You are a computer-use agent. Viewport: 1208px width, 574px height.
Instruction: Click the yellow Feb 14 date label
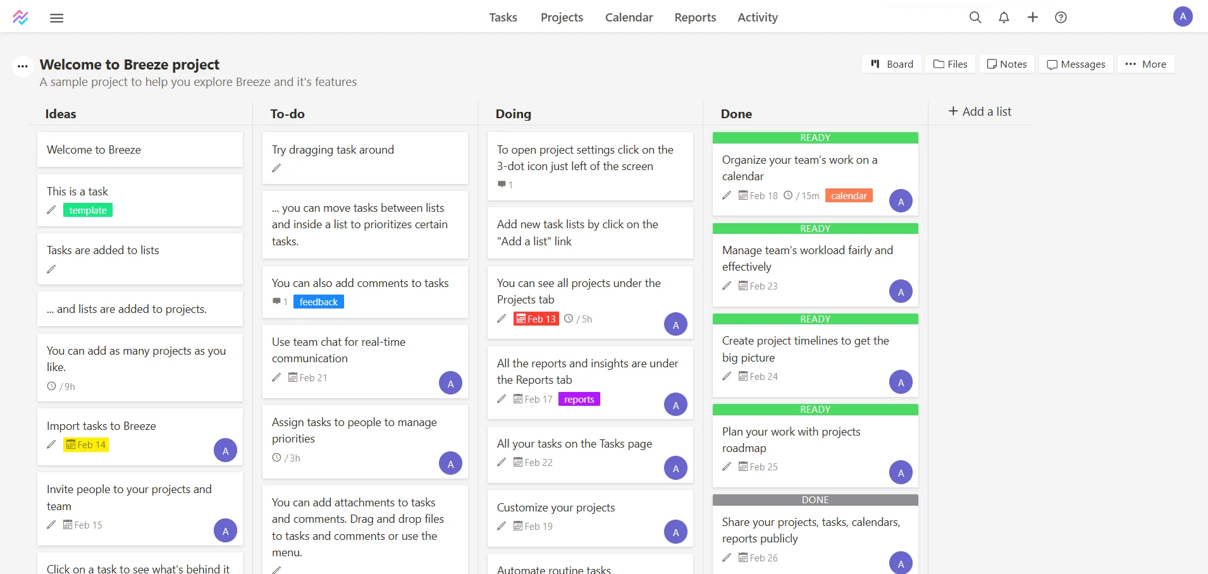tap(86, 444)
